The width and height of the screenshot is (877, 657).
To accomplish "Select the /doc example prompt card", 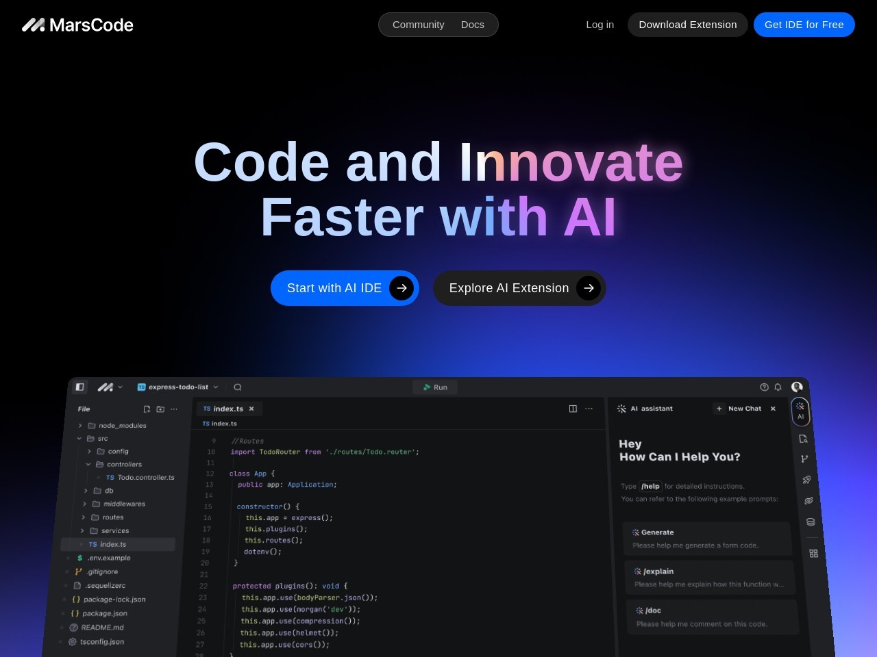I will point(712,617).
